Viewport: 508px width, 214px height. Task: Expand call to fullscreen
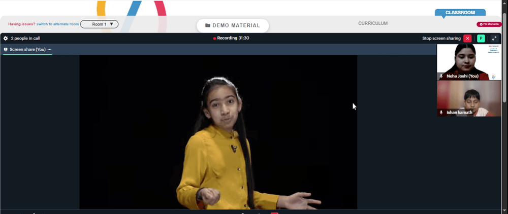point(494,38)
